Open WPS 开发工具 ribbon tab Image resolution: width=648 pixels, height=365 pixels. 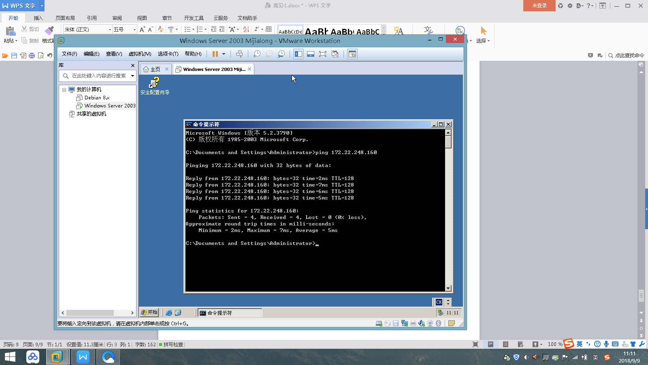194,18
